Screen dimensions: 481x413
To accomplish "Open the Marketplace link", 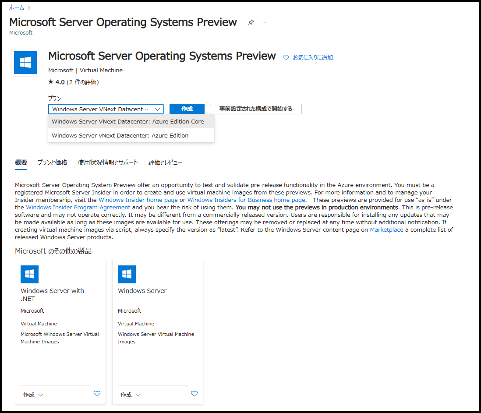I will (386, 229).
